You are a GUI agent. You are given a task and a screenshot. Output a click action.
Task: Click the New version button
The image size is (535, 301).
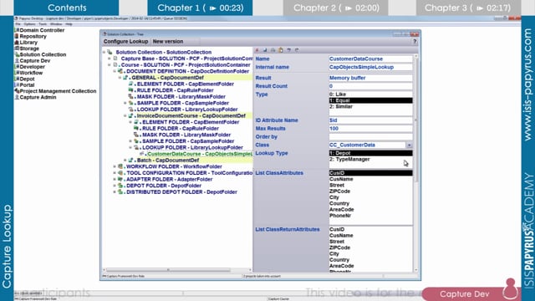click(168, 41)
